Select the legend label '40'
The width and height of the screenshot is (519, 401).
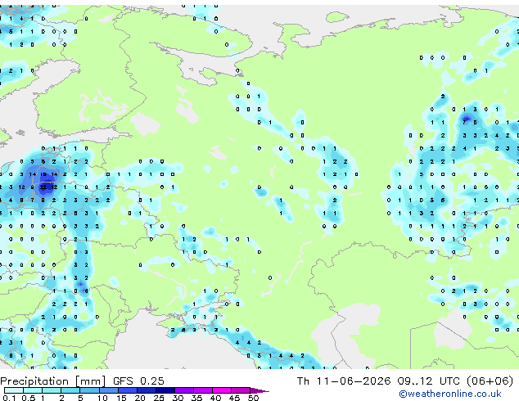point(215,398)
